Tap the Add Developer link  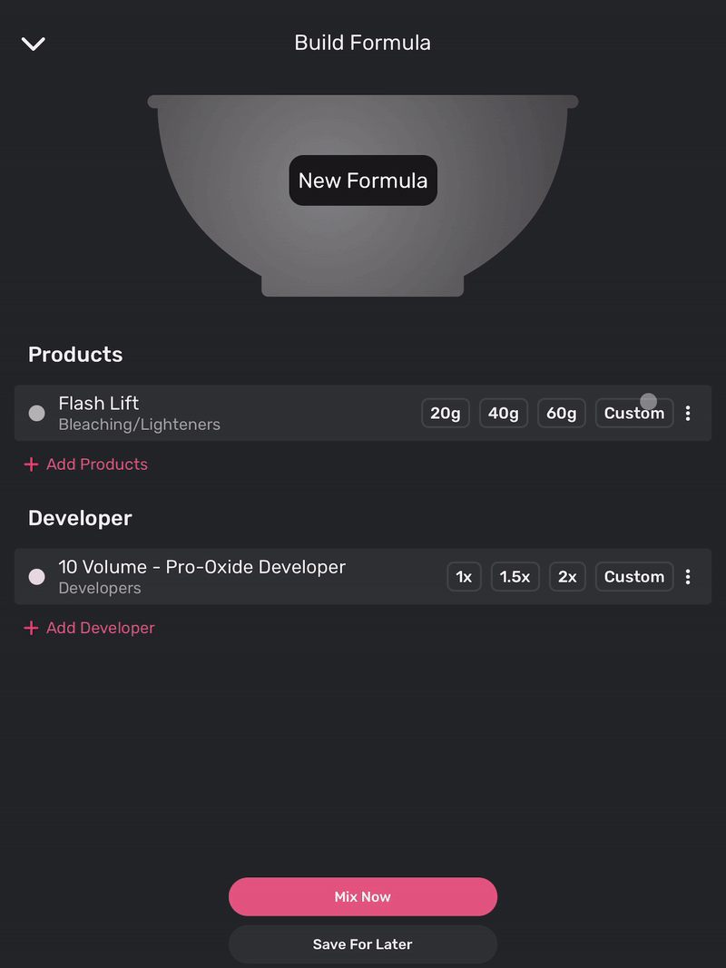tap(101, 628)
